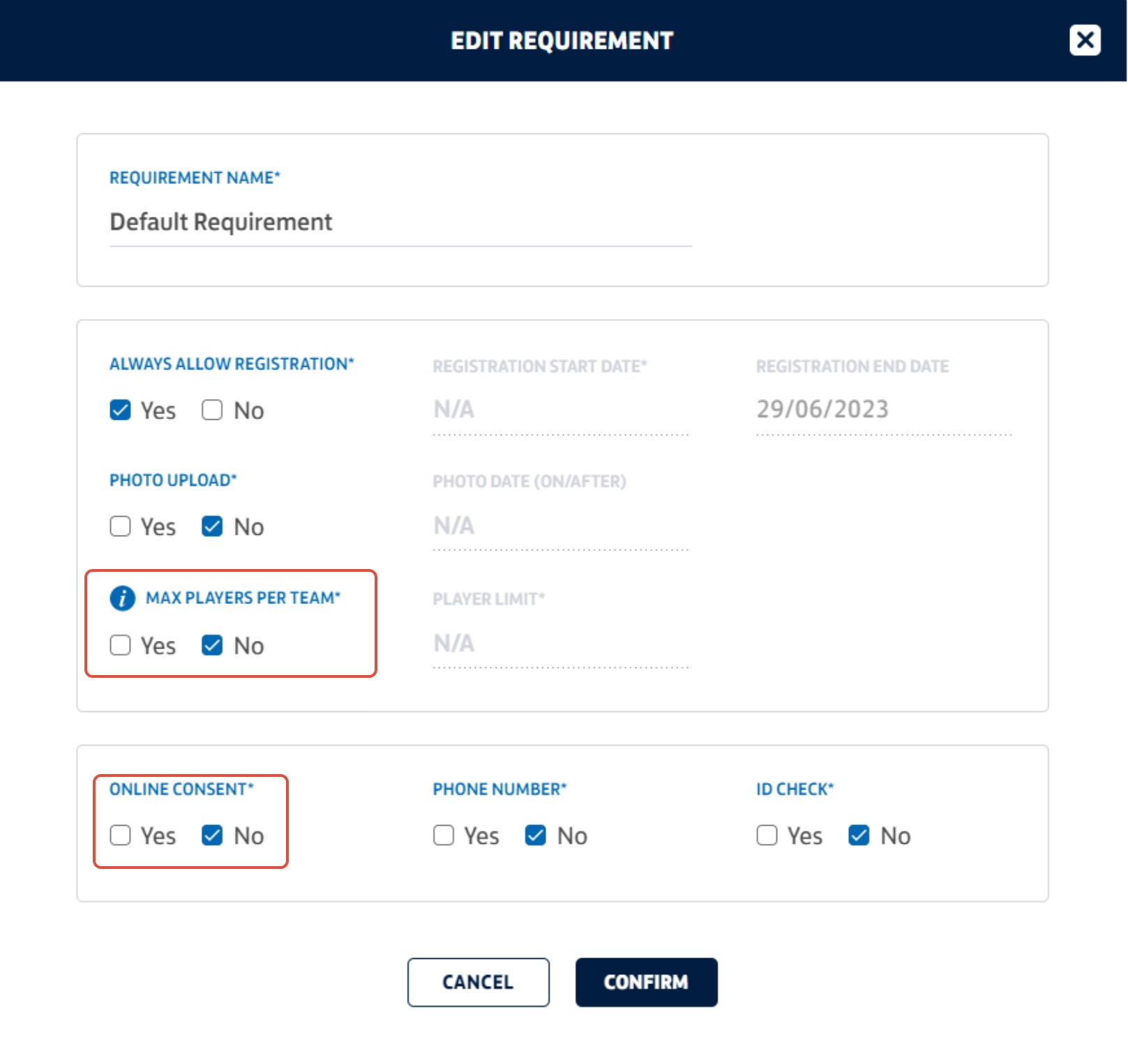Toggle No for Phone Number
The width and height of the screenshot is (1128, 1060).
tap(536, 835)
